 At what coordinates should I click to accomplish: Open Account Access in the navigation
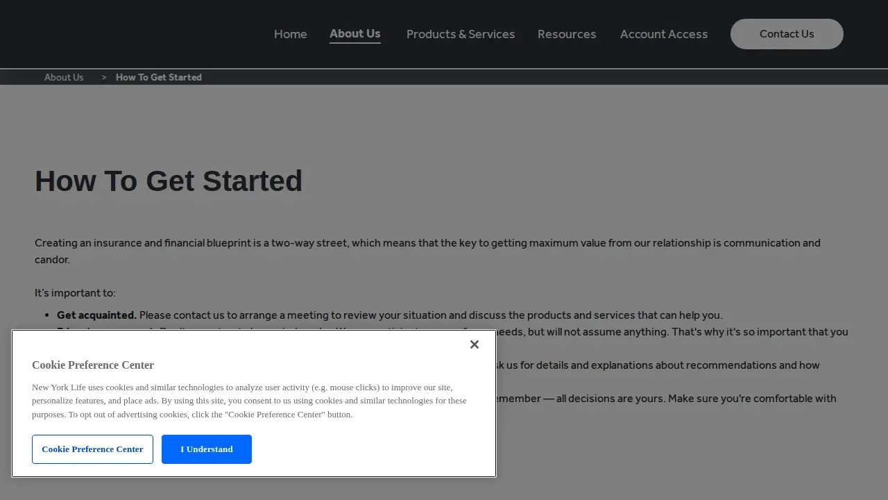click(664, 34)
